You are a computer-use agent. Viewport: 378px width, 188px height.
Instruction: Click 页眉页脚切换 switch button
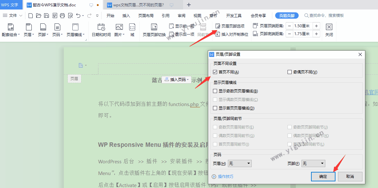point(154,30)
